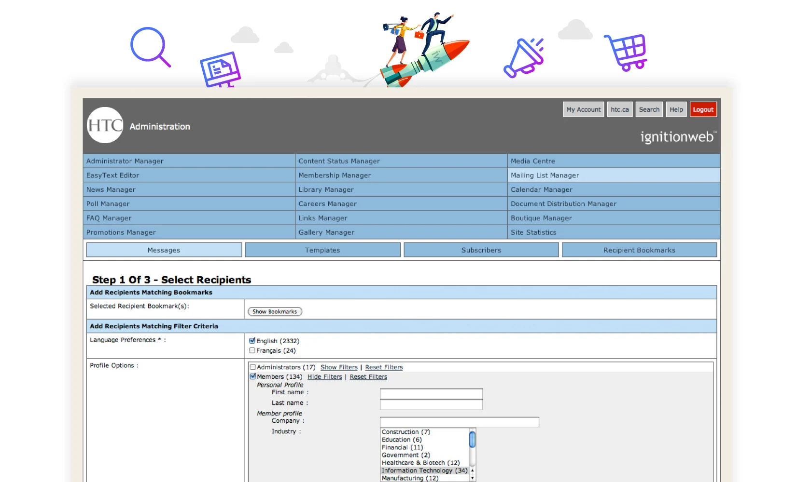Check the Administrators (17) profile option
Screen dimensions: 811x482
tap(252, 367)
